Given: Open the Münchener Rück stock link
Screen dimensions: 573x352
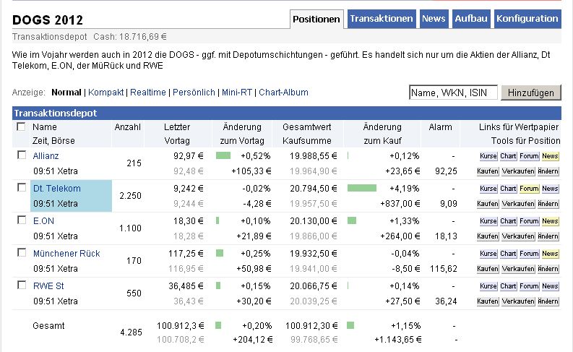Looking at the screenshot, I should pos(66,254).
